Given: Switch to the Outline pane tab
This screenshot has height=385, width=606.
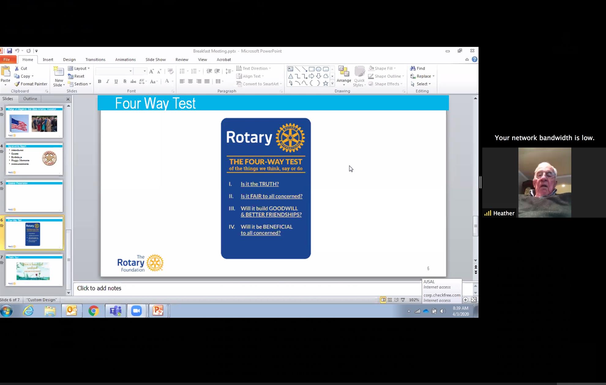Looking at the screenshot, I should (30, 99).
